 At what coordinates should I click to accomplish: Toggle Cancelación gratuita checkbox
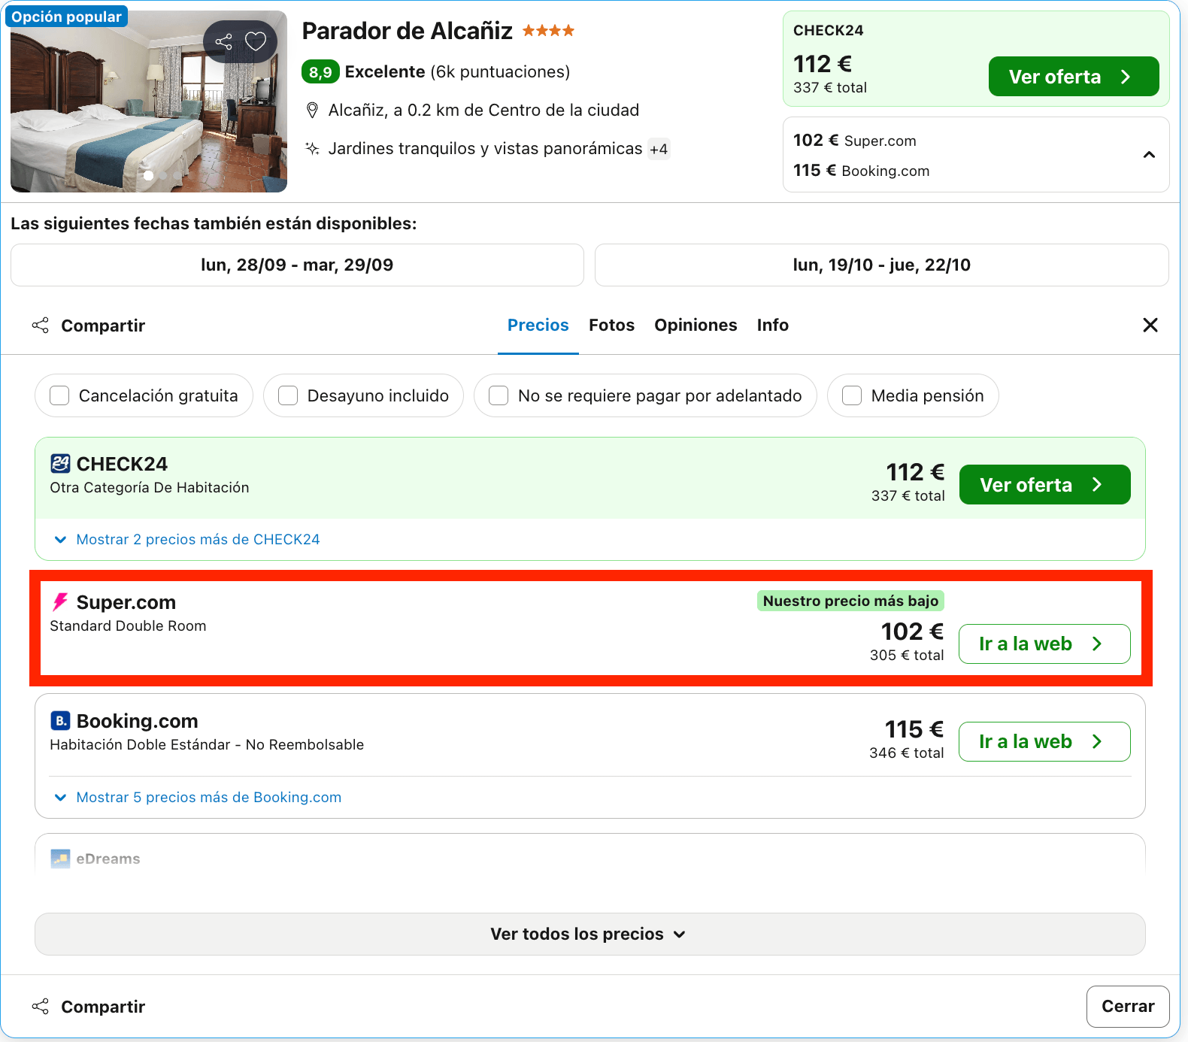tap(59, 395)
